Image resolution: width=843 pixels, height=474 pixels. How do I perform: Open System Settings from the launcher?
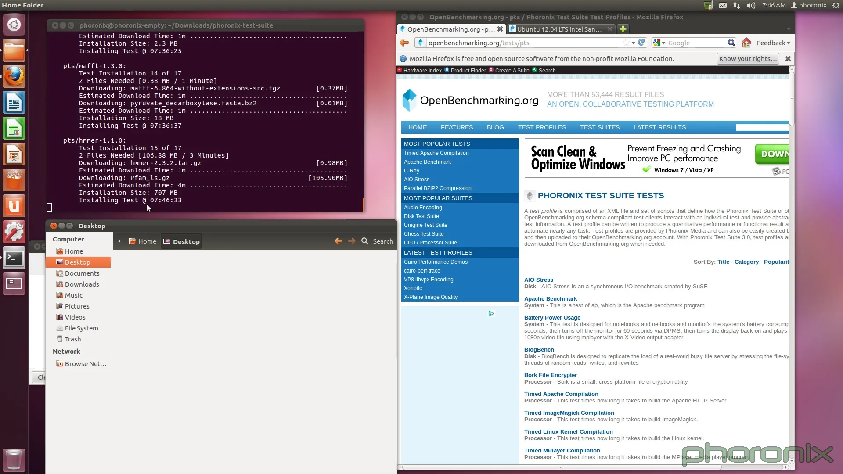pyautogui.click(x=14, y=232)
